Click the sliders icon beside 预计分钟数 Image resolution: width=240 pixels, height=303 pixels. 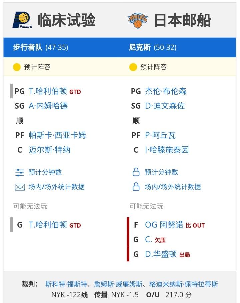coord(20,172)
